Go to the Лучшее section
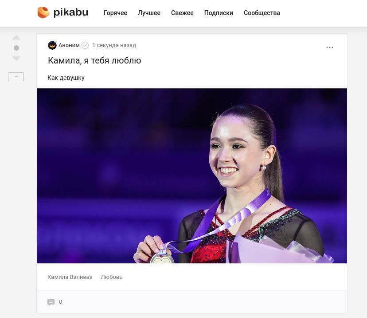The width and height of the screenshot is (367, 318). click(149, 13)
